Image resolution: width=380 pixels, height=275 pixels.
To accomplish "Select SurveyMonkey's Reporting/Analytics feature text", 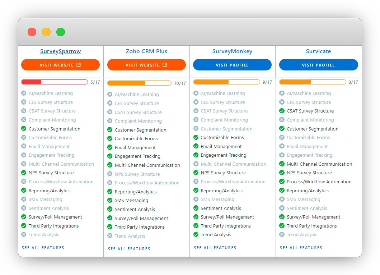I will tap(221, 191).
